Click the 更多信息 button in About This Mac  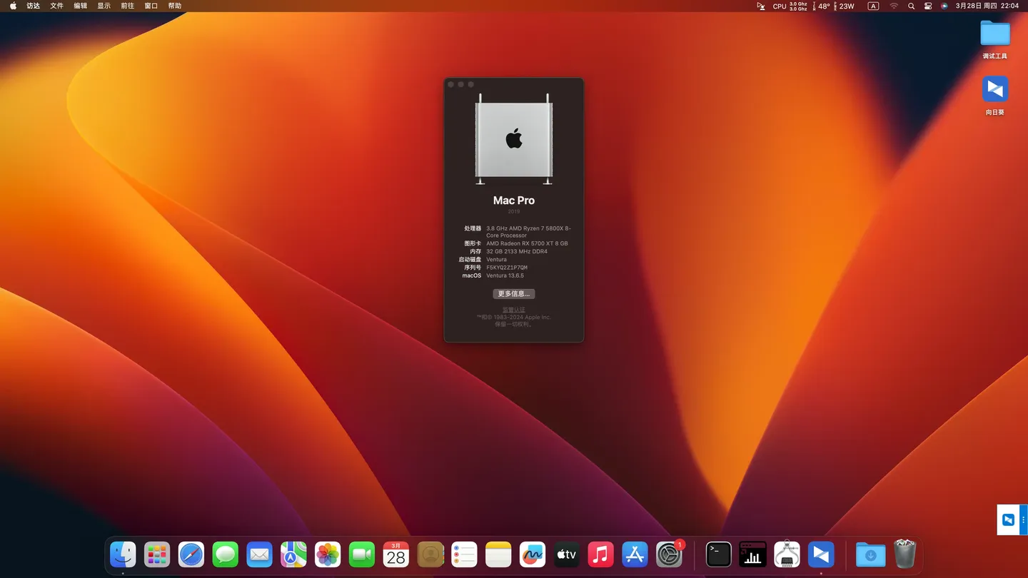coord(513,293)
